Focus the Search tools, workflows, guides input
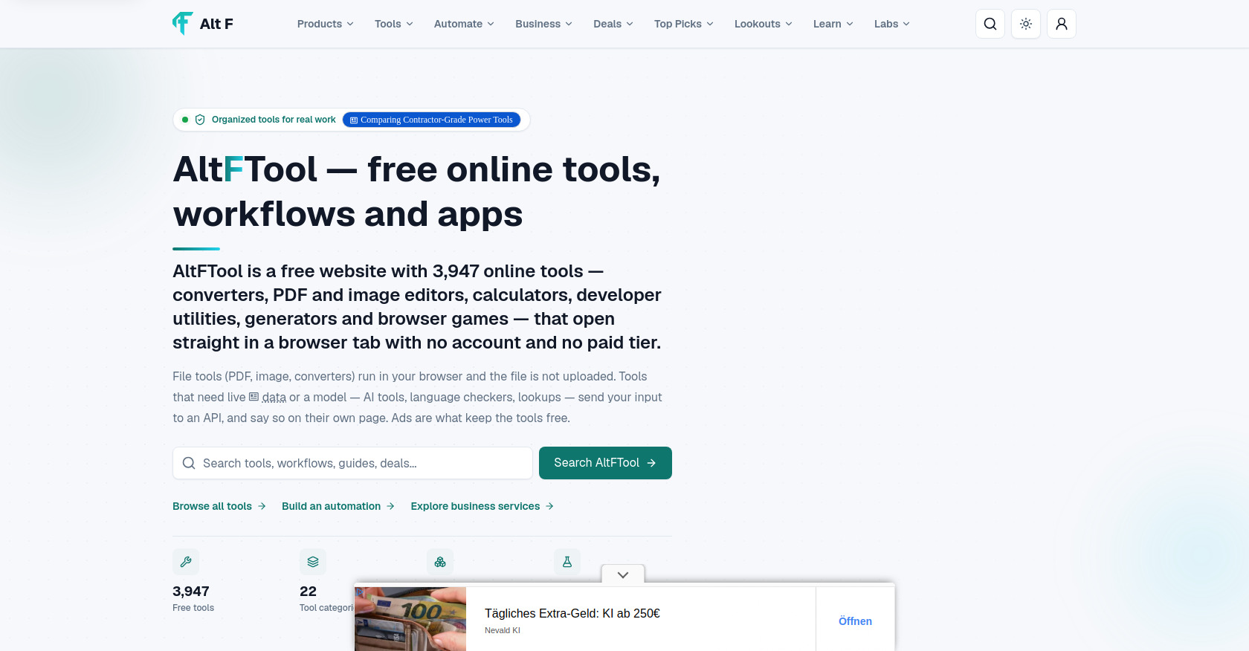 coord(352,463)
